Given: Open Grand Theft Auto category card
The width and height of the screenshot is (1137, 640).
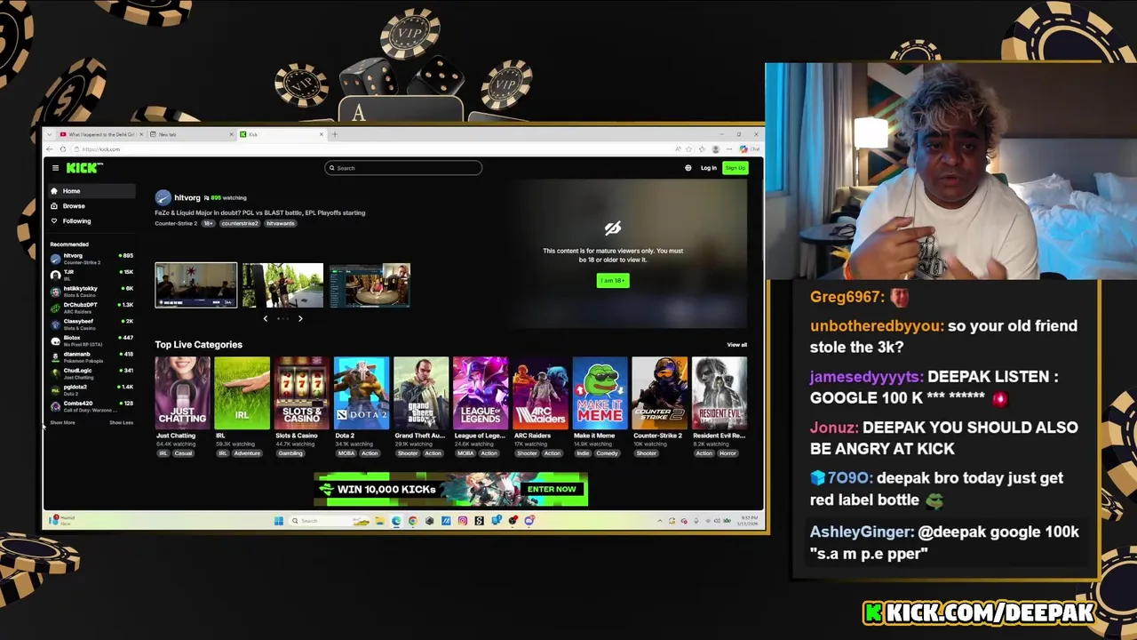Looking at the screenshot, I should (421, 393).
